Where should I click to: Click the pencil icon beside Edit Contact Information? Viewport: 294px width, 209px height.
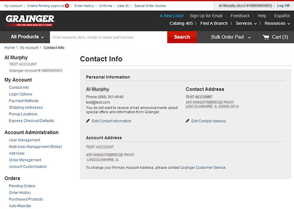pyautogui.click(x=88, y=121)
